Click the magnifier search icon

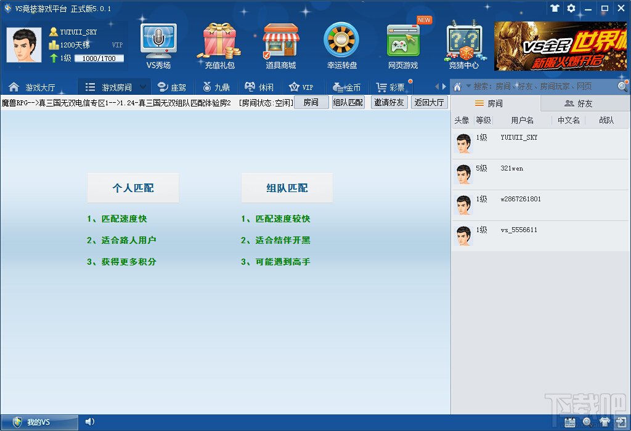point(622,86)
